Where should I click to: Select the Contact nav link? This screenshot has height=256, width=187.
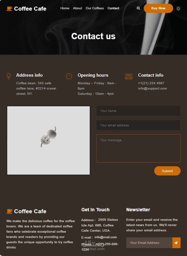[x=113, y=8]
